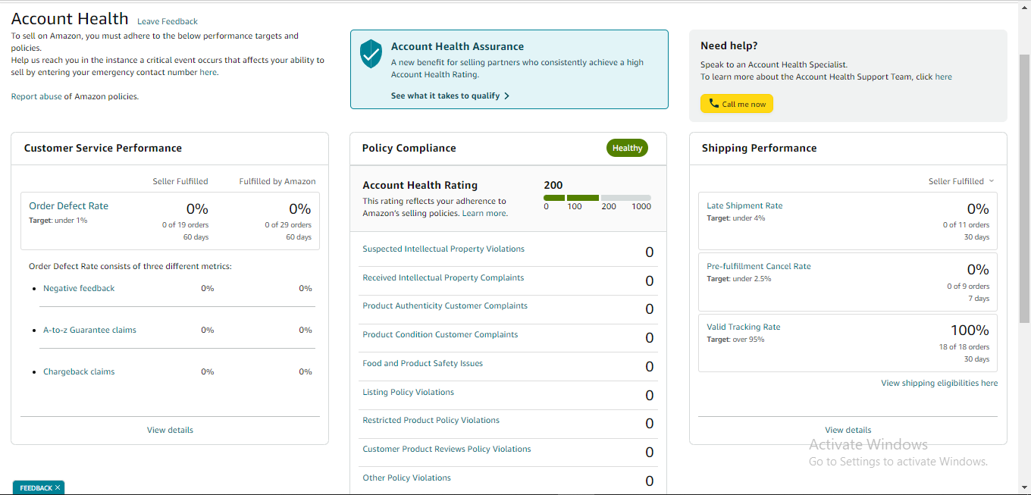Click the Customer Service Performance heading
1031x495 pixels.
(103, 149)
